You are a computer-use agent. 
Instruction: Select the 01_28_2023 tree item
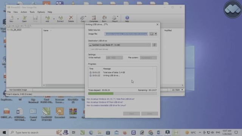(x=16, y=30)
